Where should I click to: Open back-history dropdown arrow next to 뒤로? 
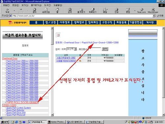pos(14,11)
